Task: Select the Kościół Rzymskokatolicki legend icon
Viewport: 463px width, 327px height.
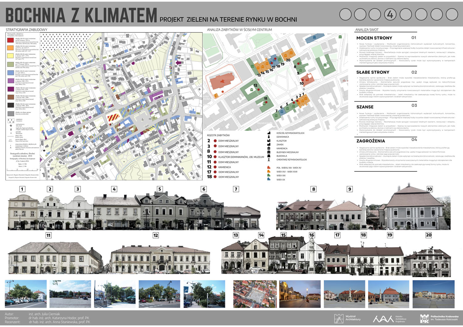Action: [x=269, y=133]
